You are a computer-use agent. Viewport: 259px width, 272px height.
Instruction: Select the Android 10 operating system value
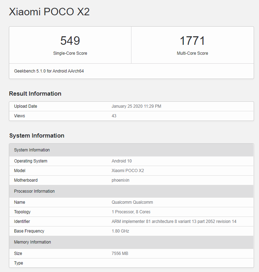(122, 161)
